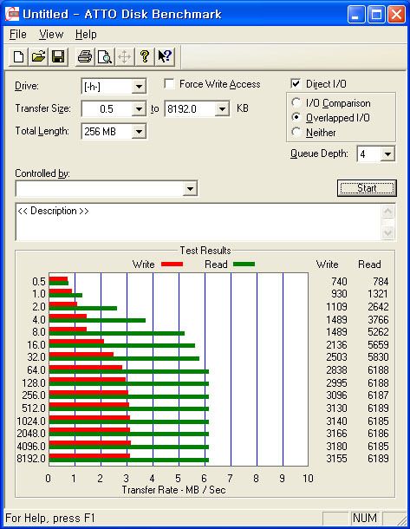Click the write value 3130 for 512.0 KB
This screenshot has height=529, width=410.
pos(336,408)
